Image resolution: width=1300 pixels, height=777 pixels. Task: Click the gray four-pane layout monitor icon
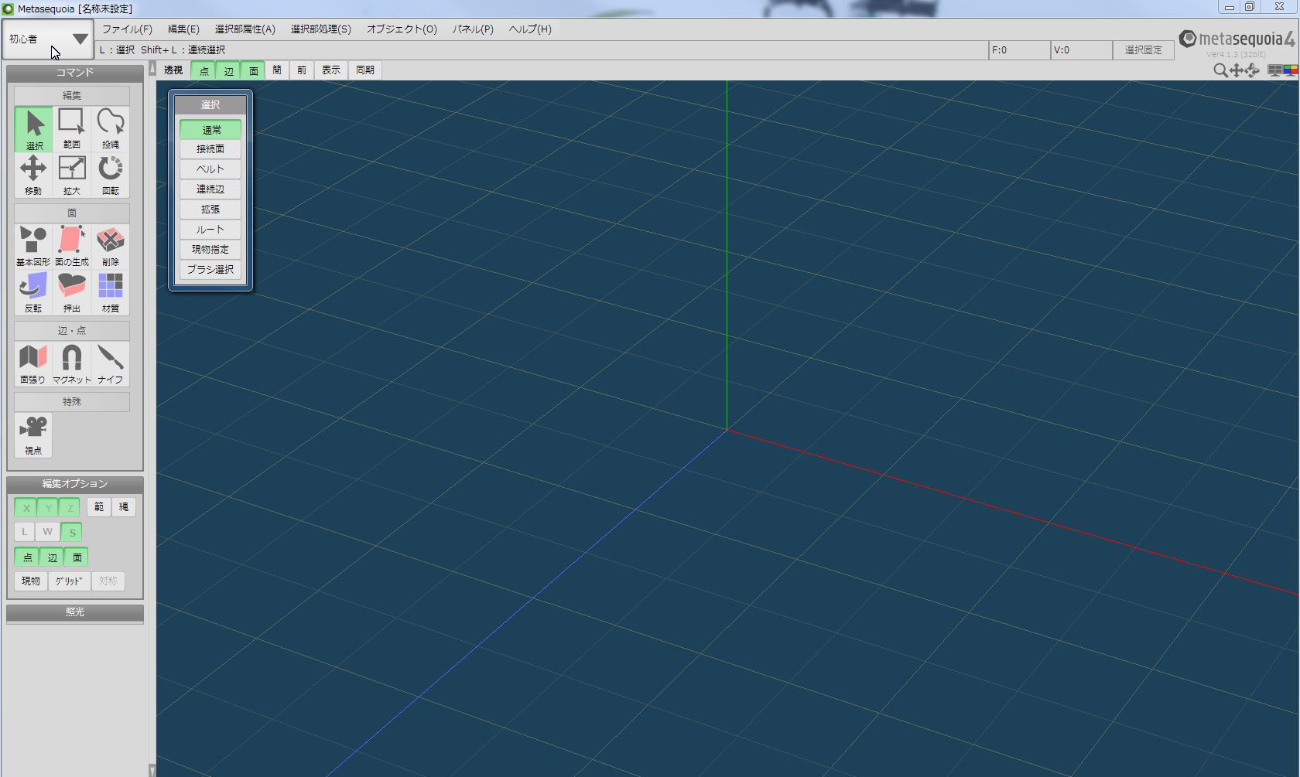click(x=1274, y=70)
